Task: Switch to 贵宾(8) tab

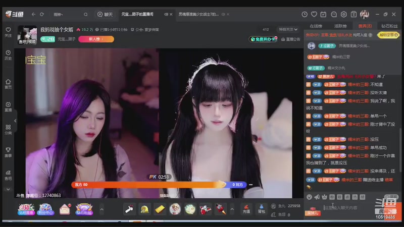Action: 365,26
